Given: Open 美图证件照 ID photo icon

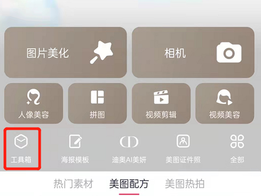Looking at the screenshot, I should [183, 141].
